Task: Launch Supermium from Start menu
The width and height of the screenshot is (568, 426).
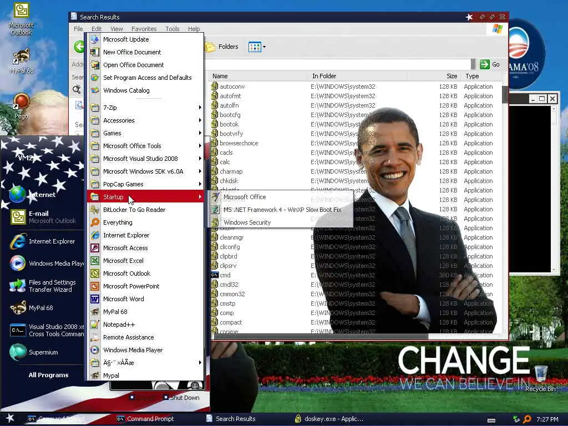Action: point(43,352)
